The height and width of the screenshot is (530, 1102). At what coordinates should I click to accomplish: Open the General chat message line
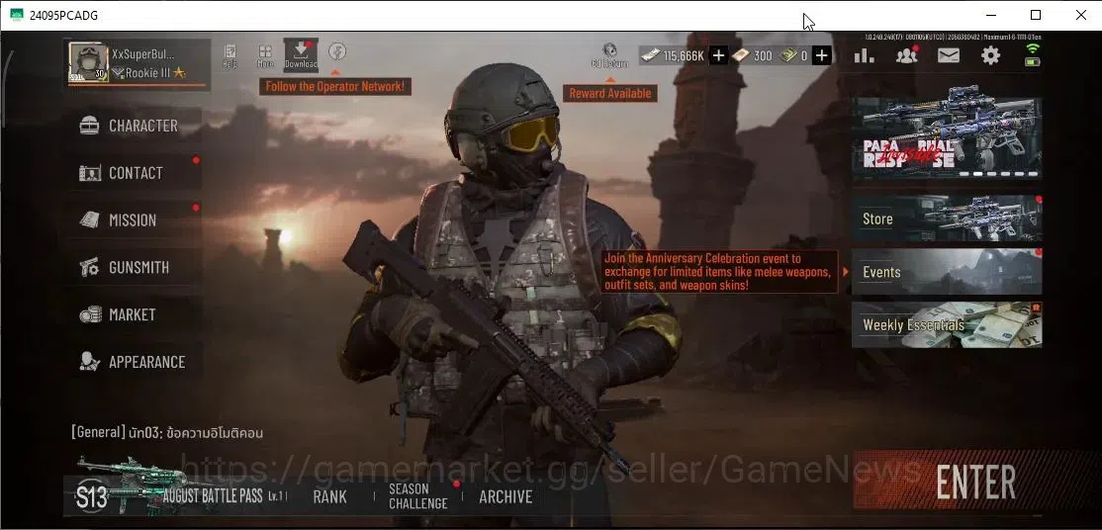click(167, 432)
